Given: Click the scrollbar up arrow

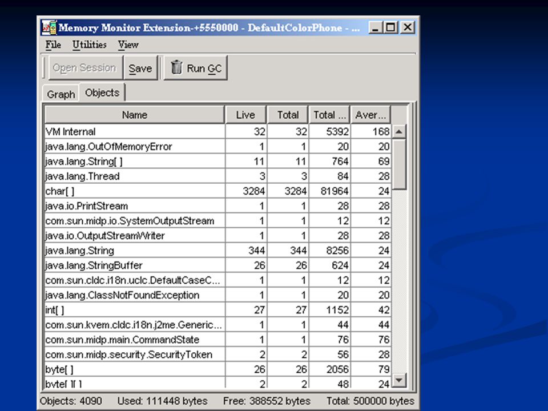Looking at the screenshot, I should coord(399,132).
